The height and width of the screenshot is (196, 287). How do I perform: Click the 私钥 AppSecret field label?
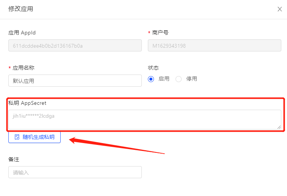27,103
